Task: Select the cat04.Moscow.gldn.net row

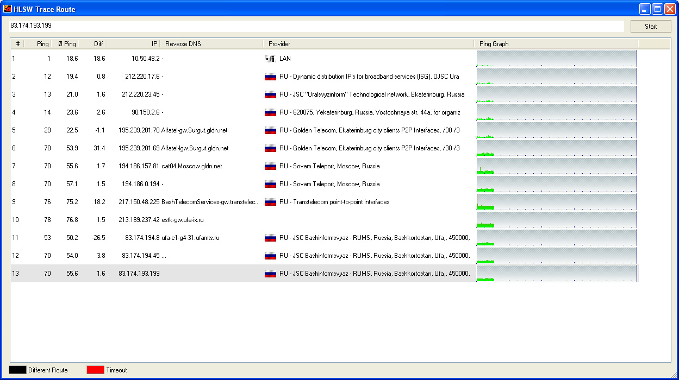Action: [x=192, y=166]
